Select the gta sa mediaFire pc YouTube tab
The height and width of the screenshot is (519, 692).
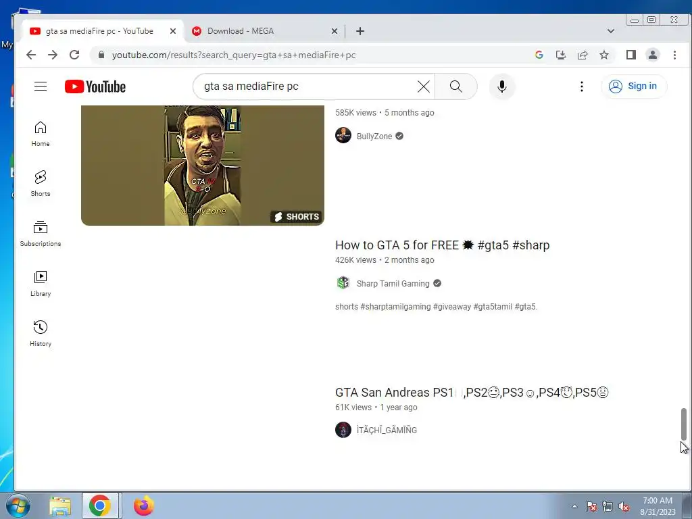coord(103,31)
